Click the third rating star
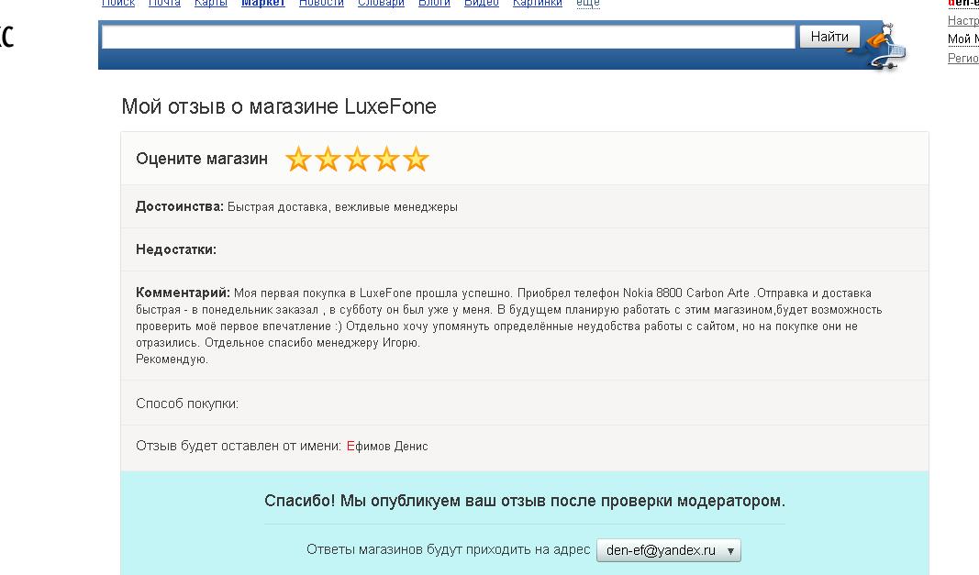The image size is (979, 575). coord(357,160)
